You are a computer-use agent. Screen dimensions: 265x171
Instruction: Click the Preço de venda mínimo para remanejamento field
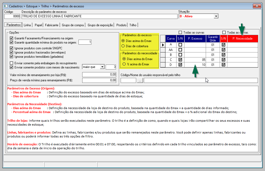[99, 80]
